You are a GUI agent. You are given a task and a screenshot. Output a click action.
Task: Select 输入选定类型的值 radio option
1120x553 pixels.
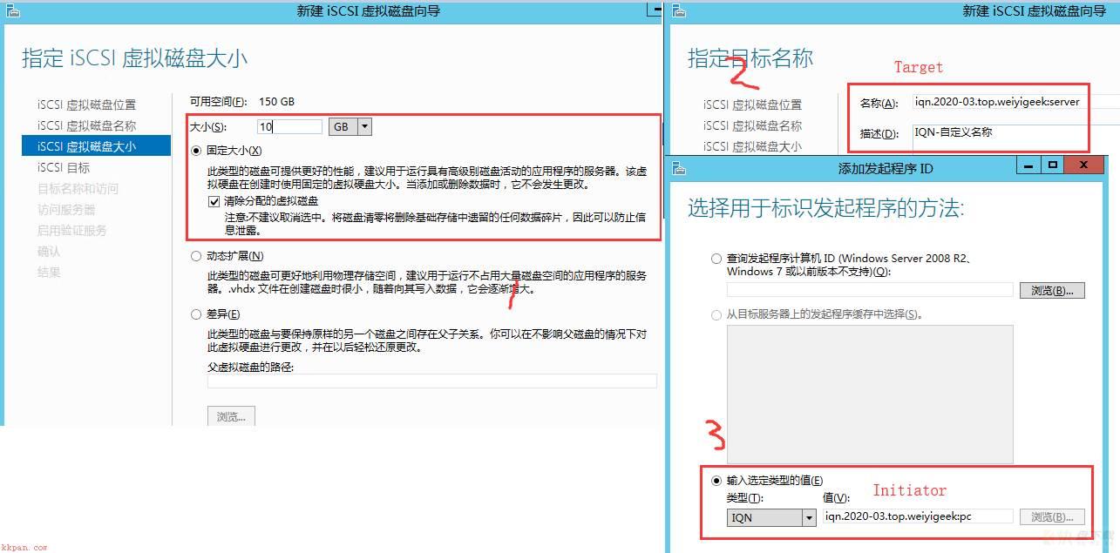click(716, 481)
